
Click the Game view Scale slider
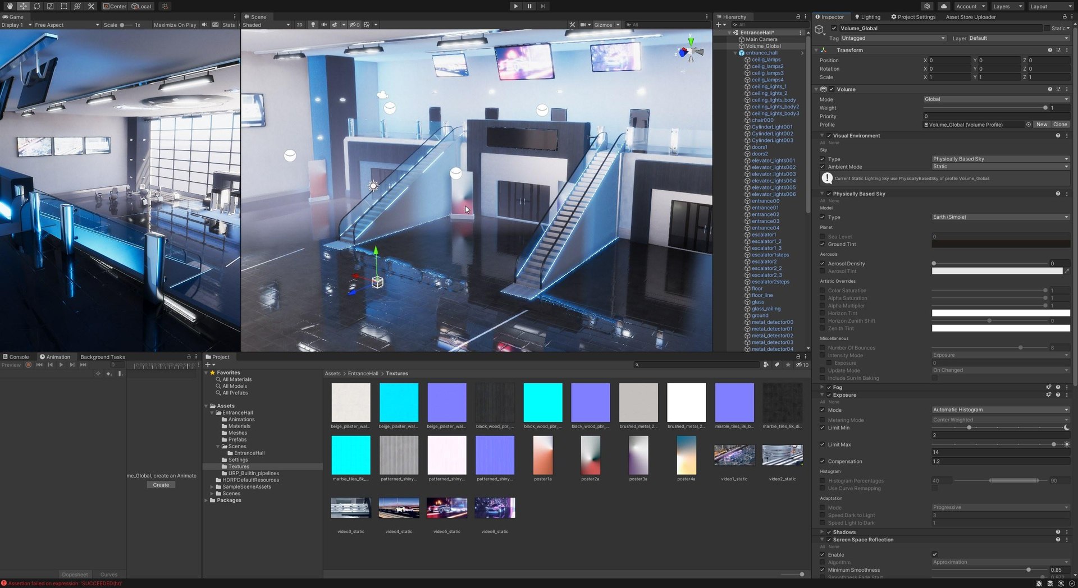click(126, 25)
